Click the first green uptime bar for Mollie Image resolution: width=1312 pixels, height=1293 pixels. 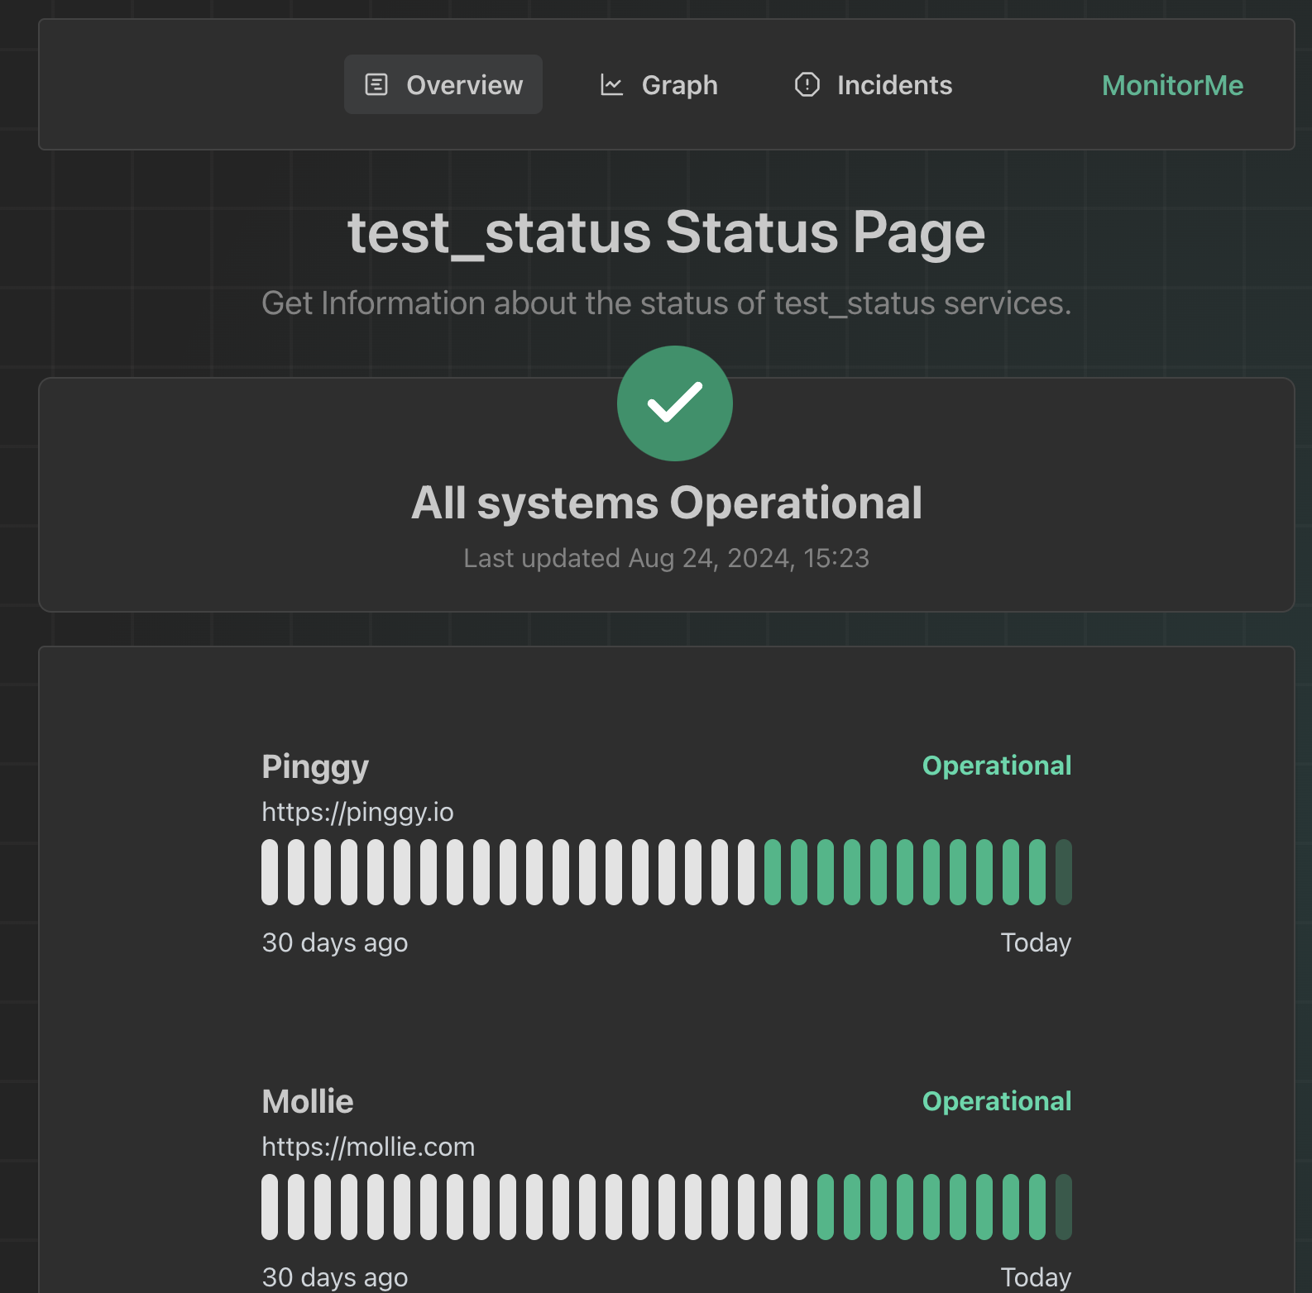[826, 1207]
